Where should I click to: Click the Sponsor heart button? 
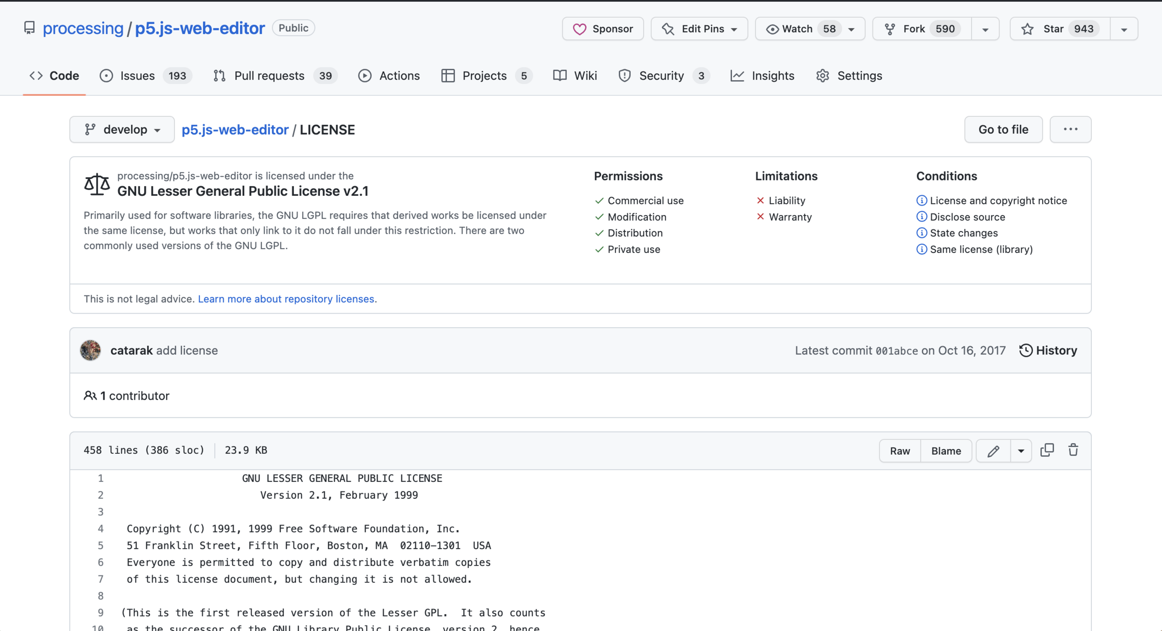603,29
